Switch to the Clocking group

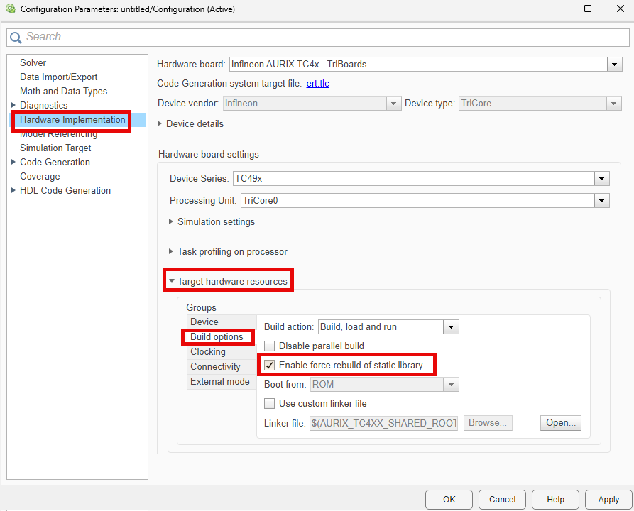[x=208, y=351]
